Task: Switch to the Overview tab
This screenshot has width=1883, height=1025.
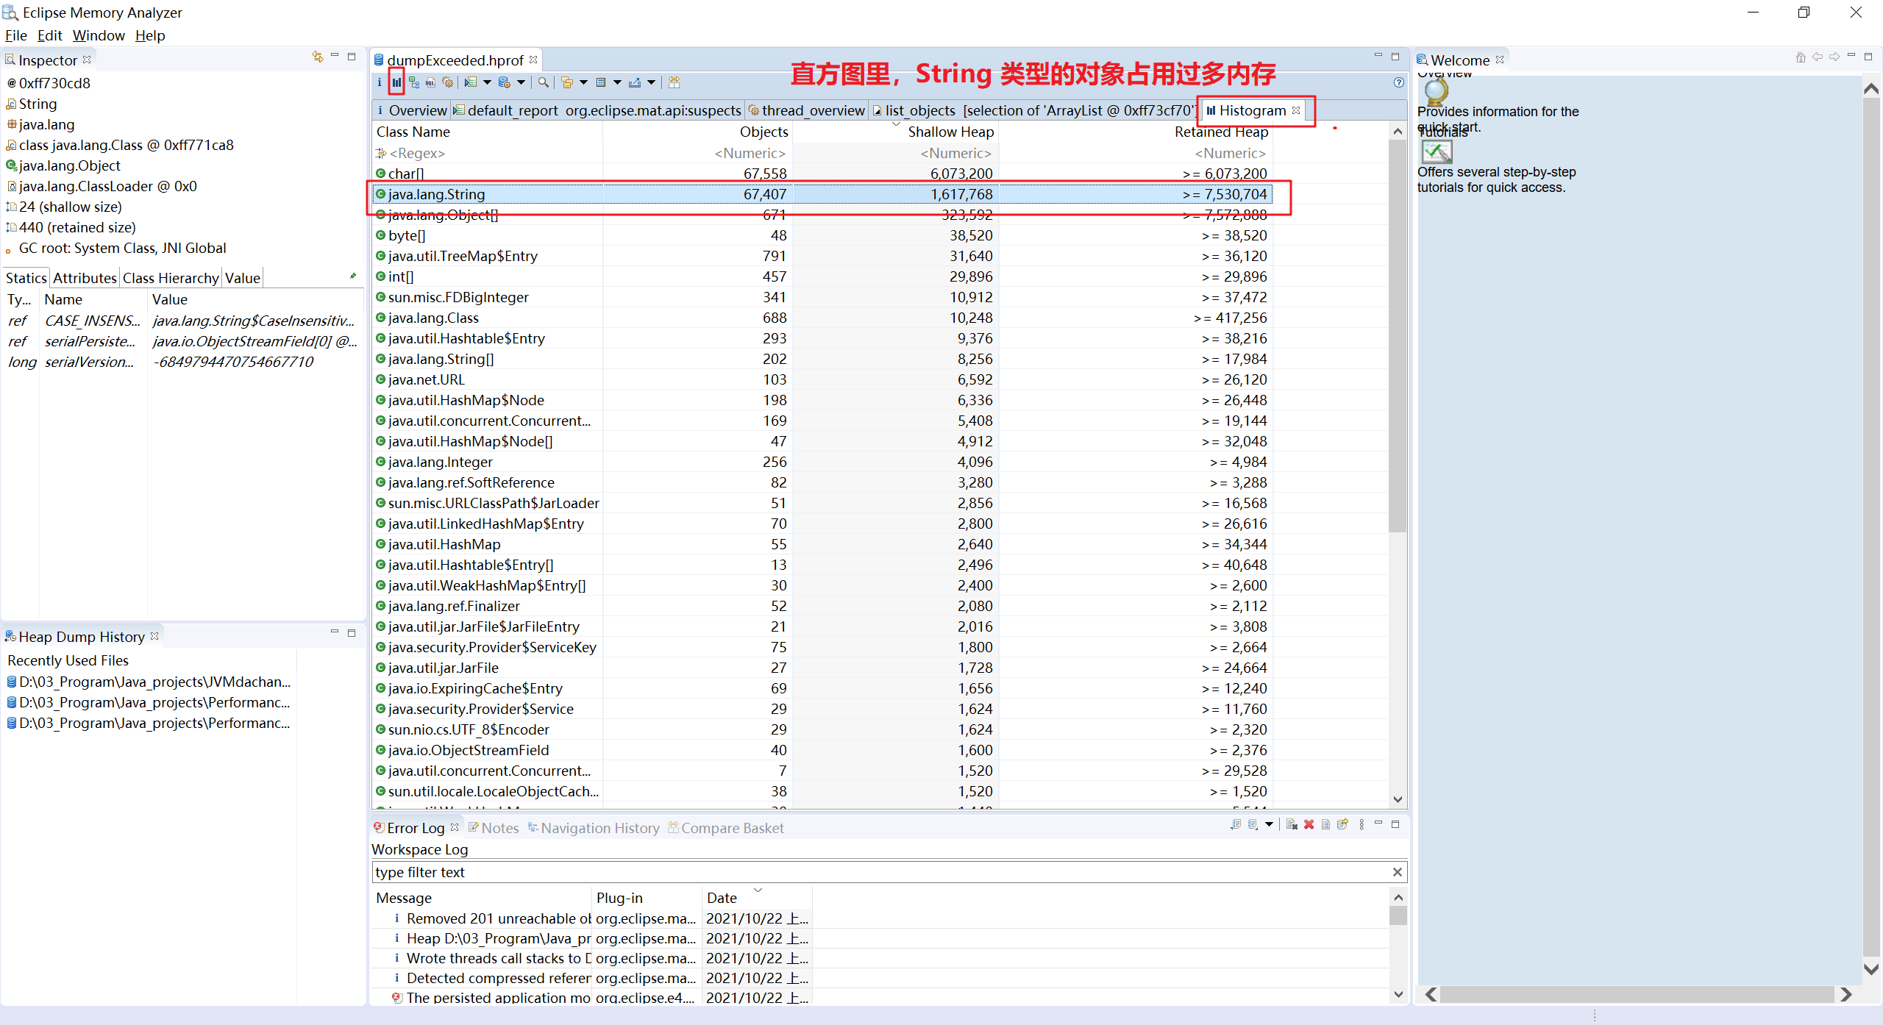Action: [x=412, y=110]
